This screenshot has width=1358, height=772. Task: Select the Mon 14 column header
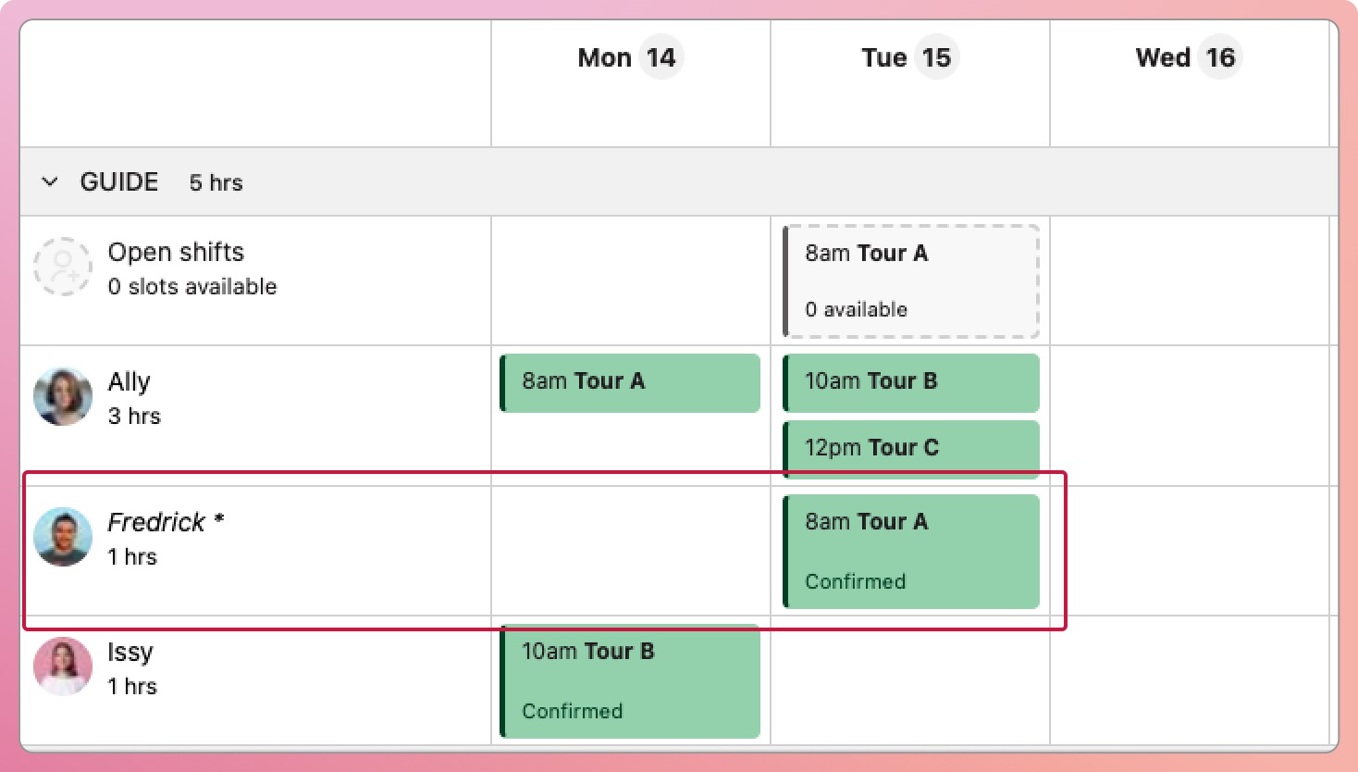[630, 57]
